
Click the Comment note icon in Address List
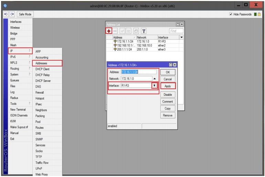click(136, 31)
